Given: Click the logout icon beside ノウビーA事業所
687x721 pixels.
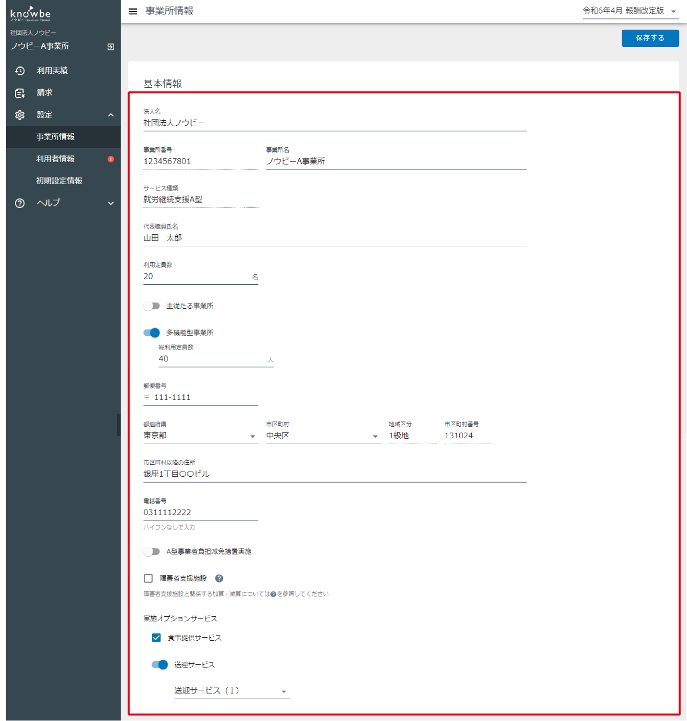Looking at the screenshot, I should click(111, 47).
